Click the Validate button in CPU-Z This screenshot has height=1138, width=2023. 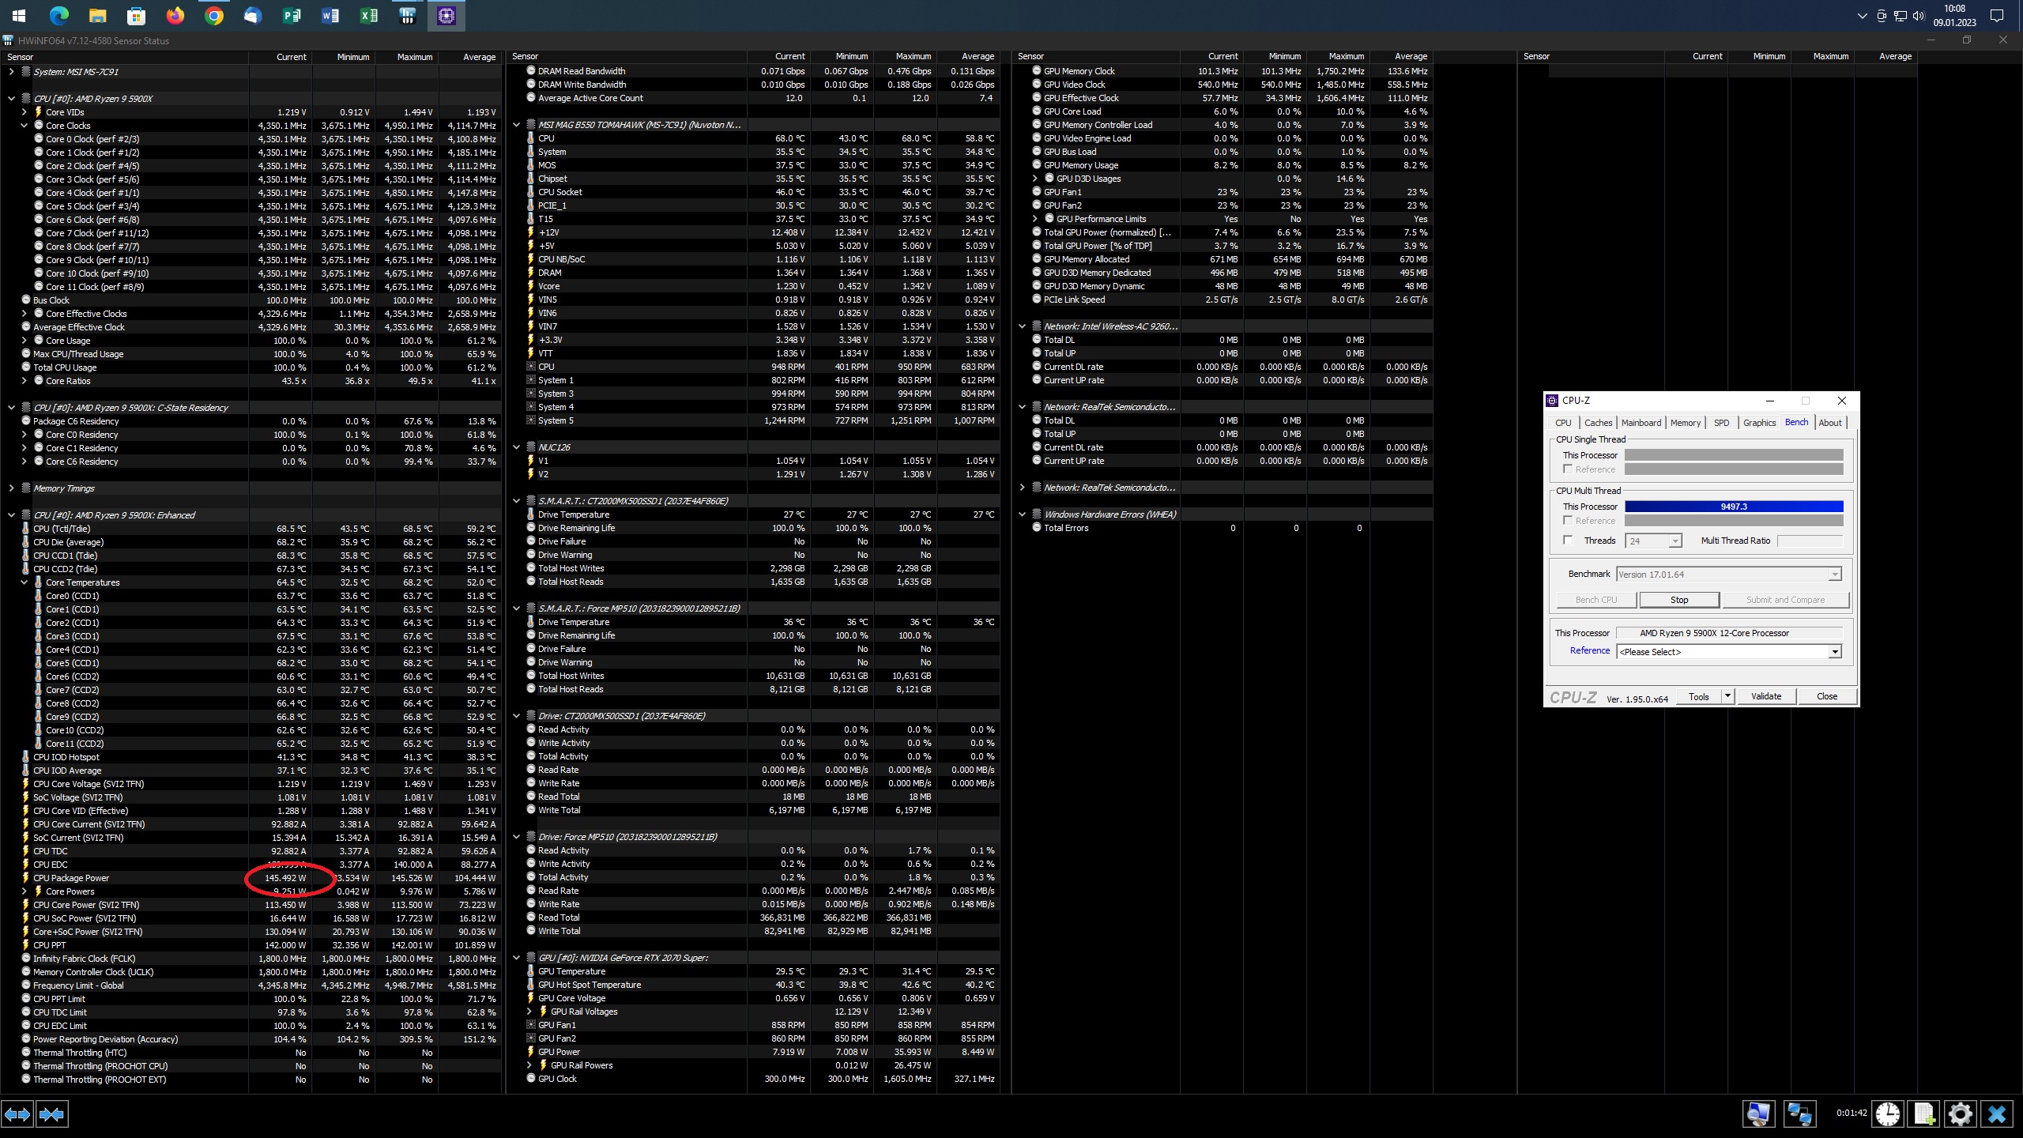coord(1765,696)
